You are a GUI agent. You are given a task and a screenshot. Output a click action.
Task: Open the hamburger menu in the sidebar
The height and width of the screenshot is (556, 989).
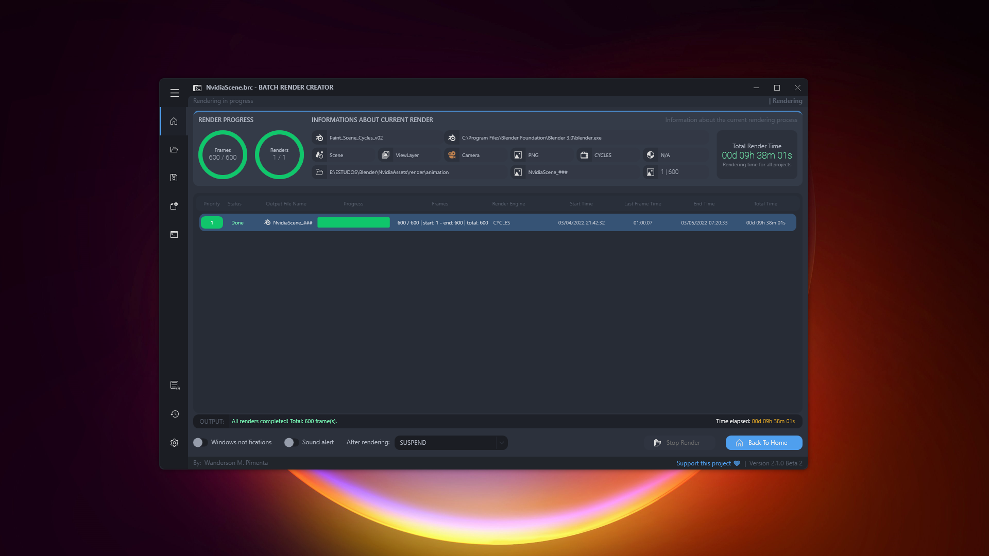click(x=175, y=93)
